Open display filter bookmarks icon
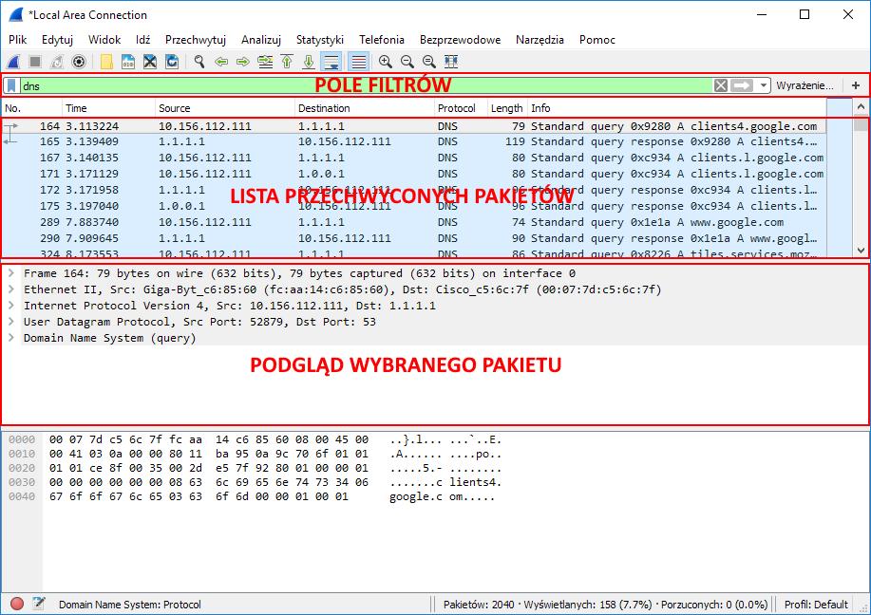 (11, 85)
